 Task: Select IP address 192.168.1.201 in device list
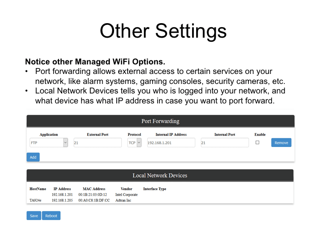point(62,195)
